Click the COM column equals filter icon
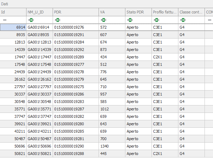Viewport: 213px width, 161px height. (x=209, y=20)
